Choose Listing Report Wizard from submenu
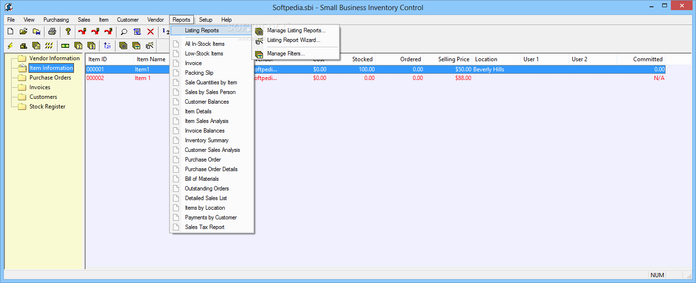Screen dimensions: 696x283 (296, 40)
